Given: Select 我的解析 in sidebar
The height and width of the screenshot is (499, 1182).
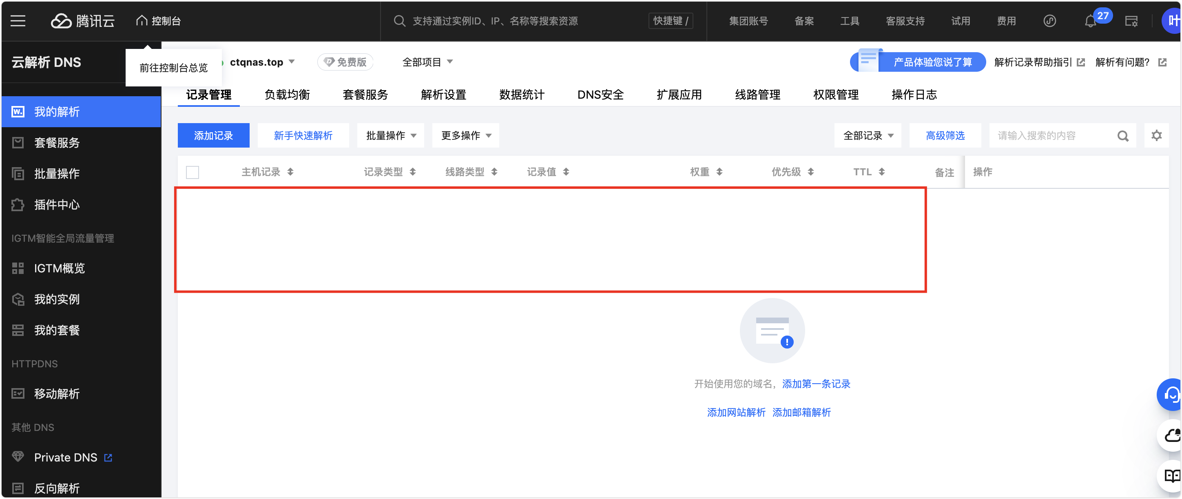Looking at the screenshot, I should (x=81, y=111).
